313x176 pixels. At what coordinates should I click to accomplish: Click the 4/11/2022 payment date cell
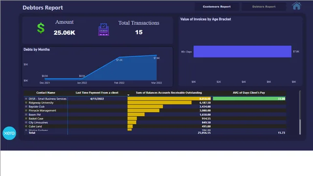[97, 99]
